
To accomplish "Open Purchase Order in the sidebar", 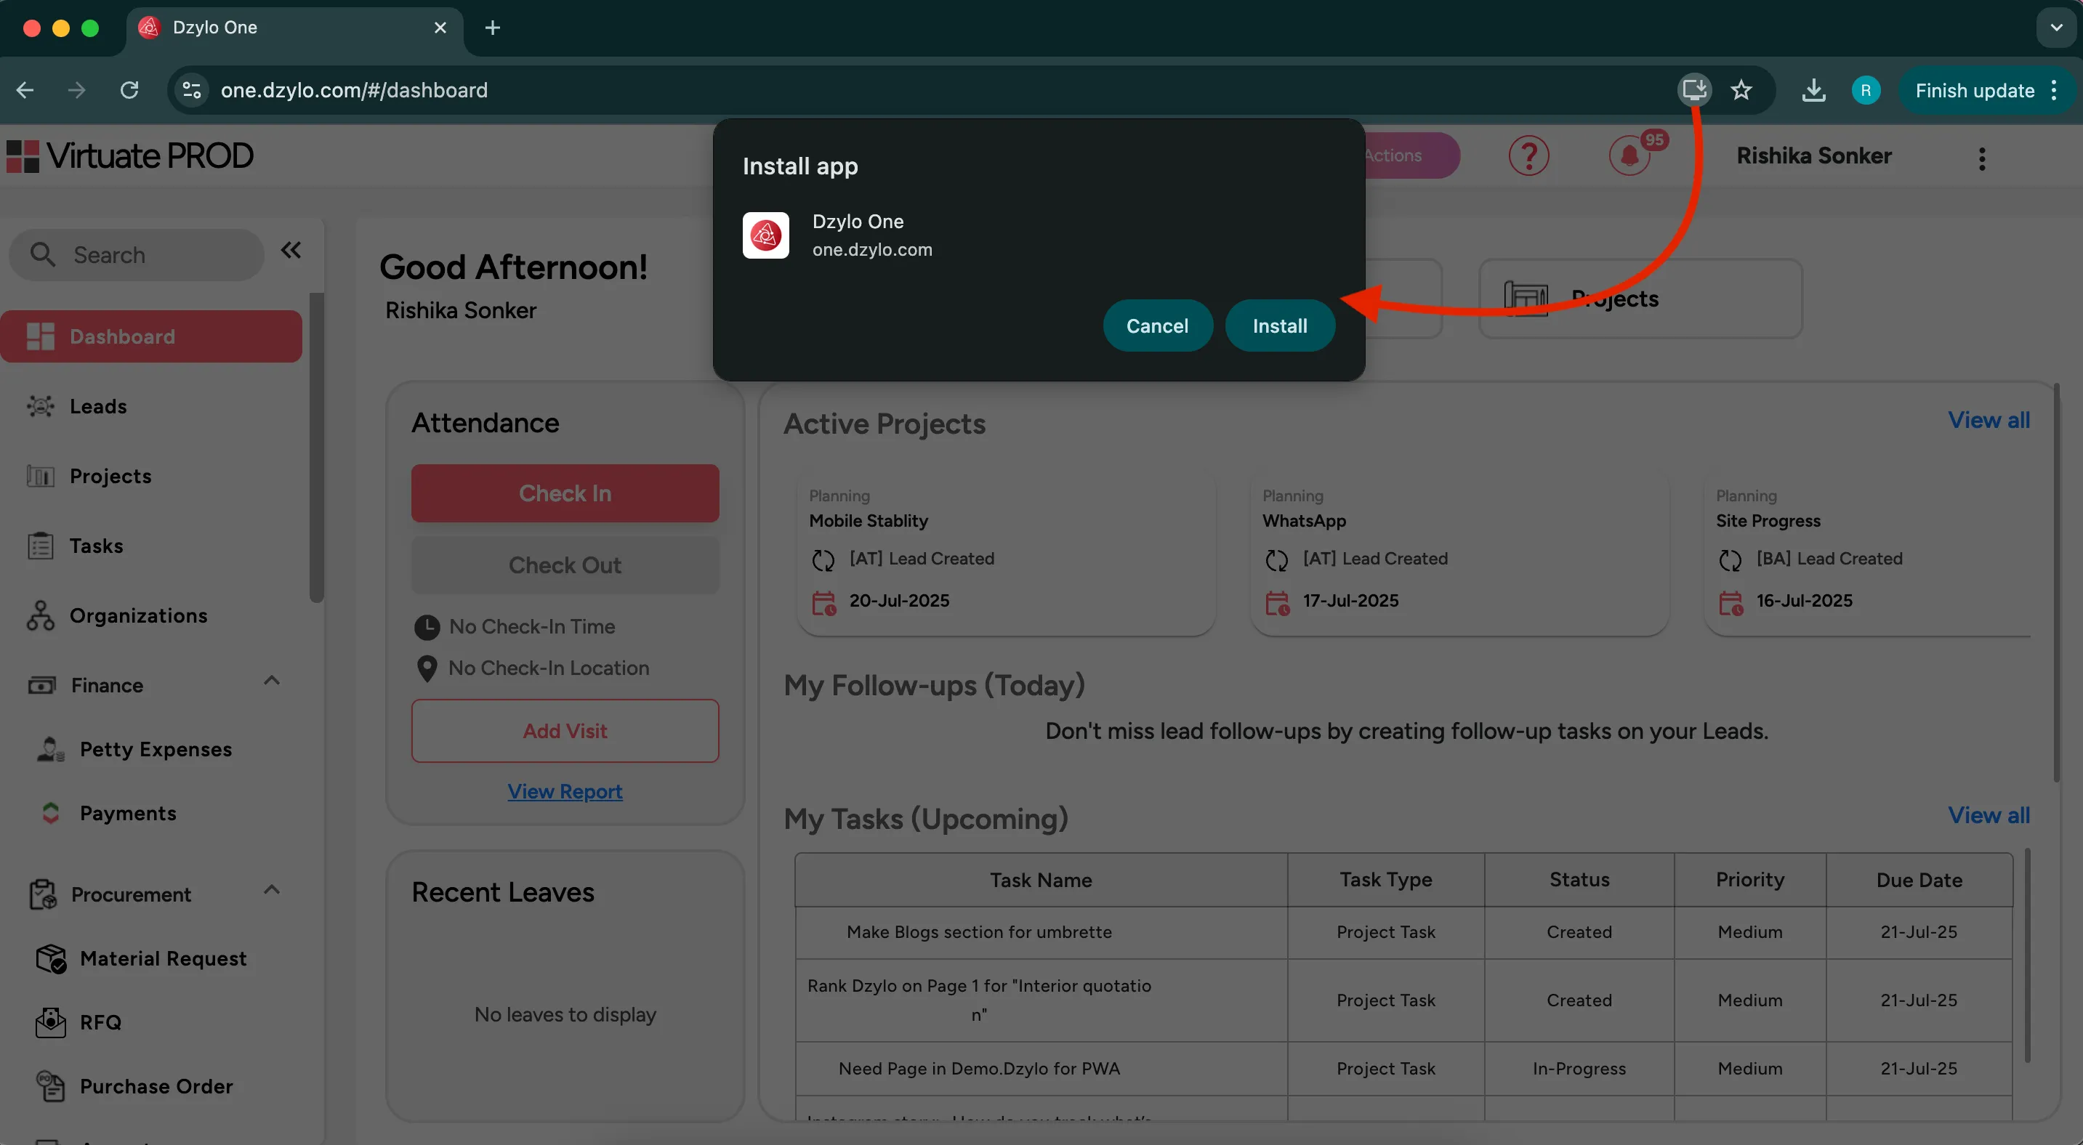I will click(156, 1086).
